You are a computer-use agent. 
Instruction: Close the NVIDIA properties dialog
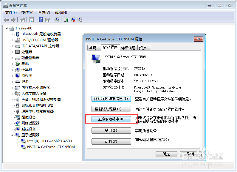click(198, 39)
